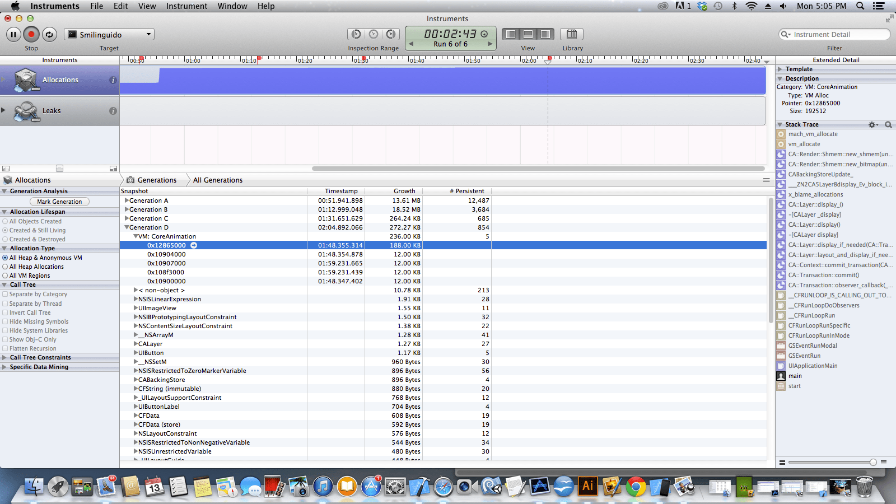Expand the Call Tree Constraints section

point(4,357)
